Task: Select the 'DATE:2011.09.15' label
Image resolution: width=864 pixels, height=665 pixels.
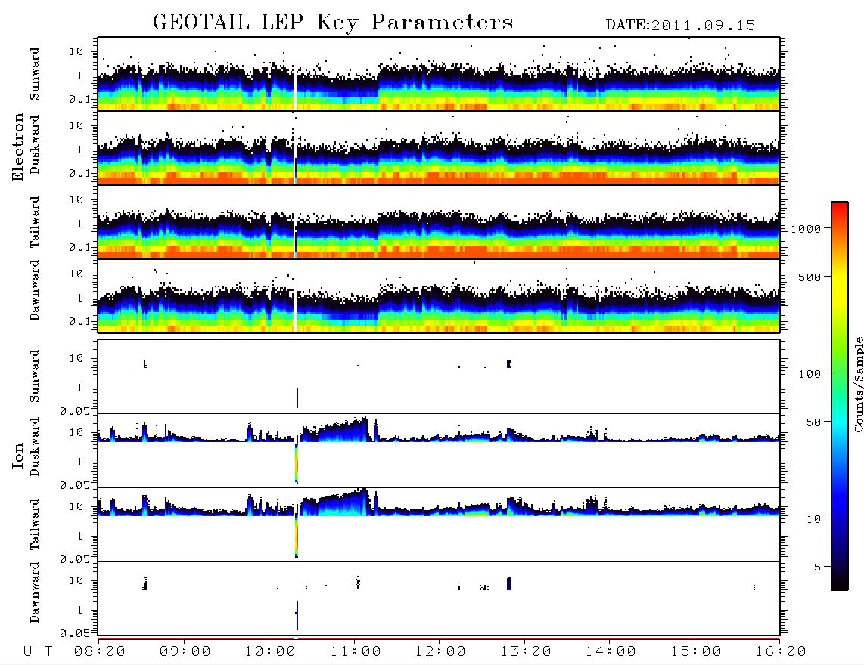Action: [x=680, y=26]
